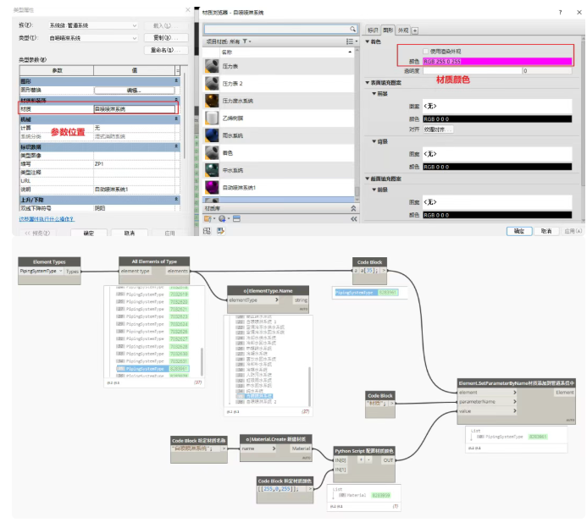Select the blue 雨水系统 material thumbnail
The image size is (587, 528).
(212, 135)
